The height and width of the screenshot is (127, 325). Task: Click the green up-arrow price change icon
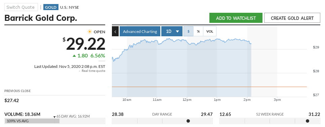74,56
